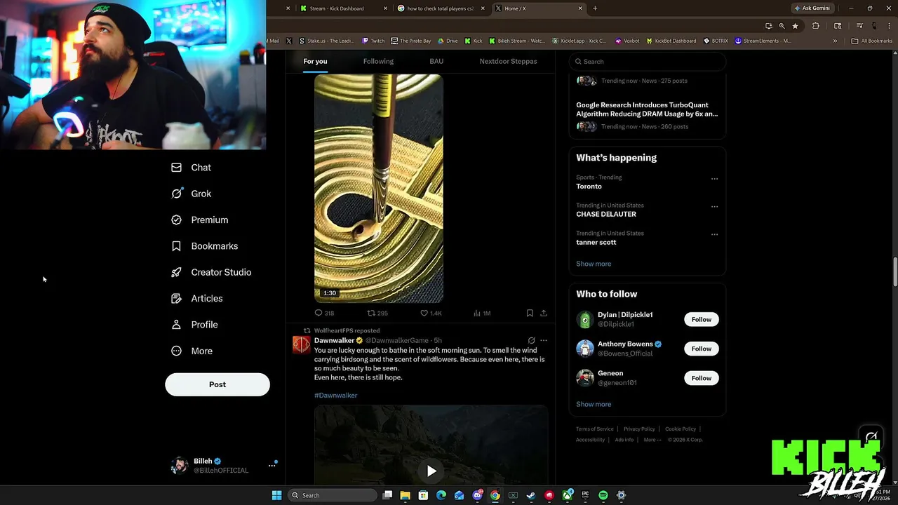Play the Dawnwalker video

tap(431, 471)
